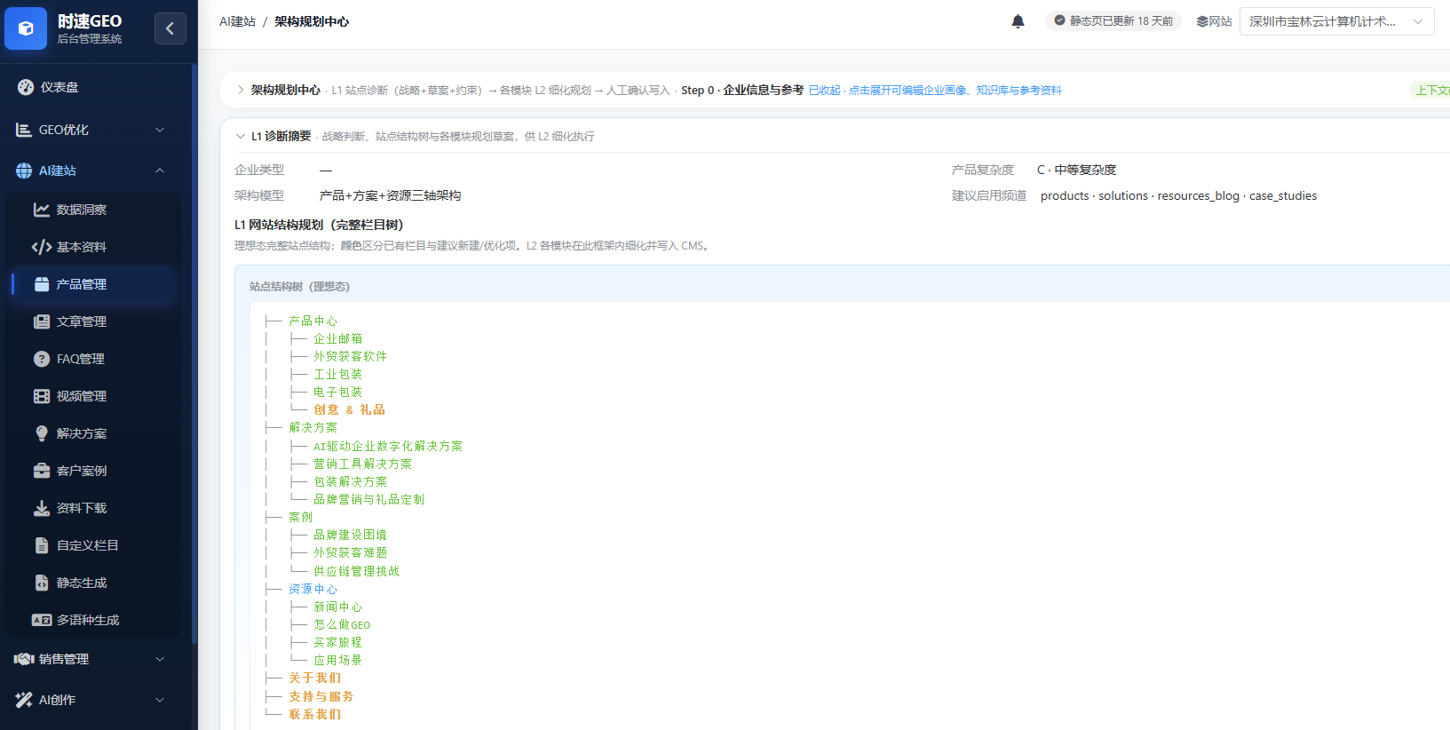Click the 基本资料 code icon

pos(42,247)
